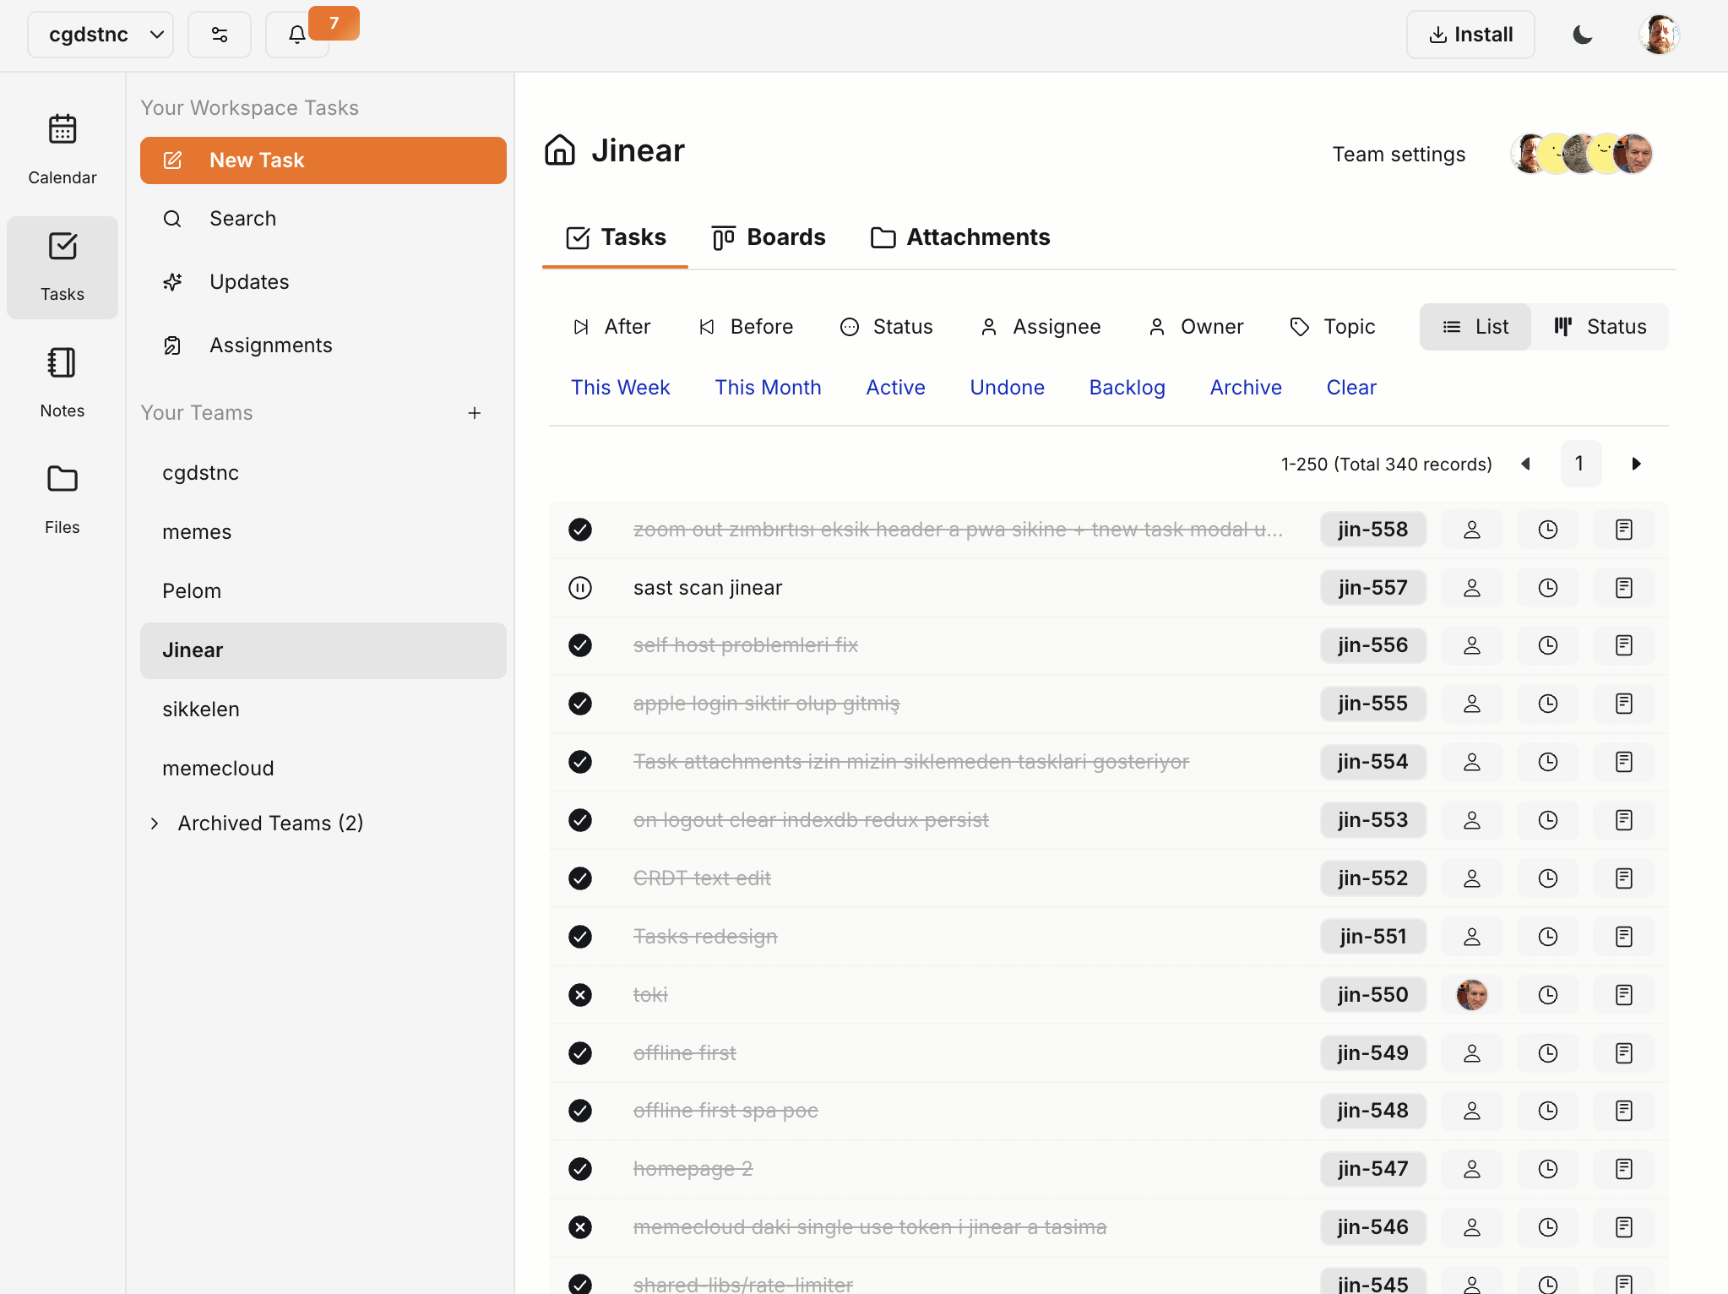The width and height of the screenshot is (1728, 1294).
Task: Click the notification bell icon
Action: point(297,35)
